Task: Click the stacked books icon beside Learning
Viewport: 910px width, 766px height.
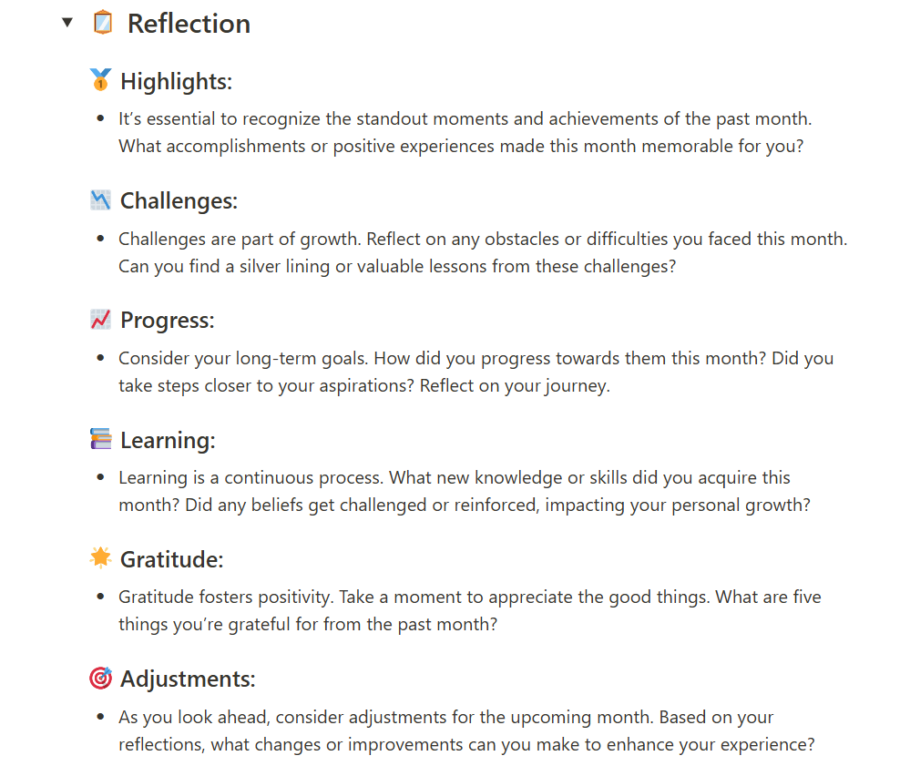Action: (x=100, y=439)
